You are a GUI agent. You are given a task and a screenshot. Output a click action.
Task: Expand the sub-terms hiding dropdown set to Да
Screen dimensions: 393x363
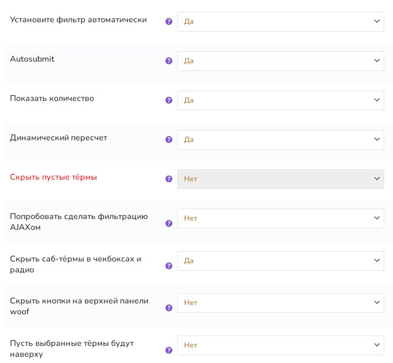click(x=280, y=261)
